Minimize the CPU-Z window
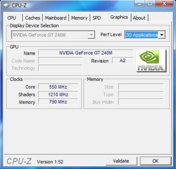This screenshot has height=169, width=176. click(140, 3)
